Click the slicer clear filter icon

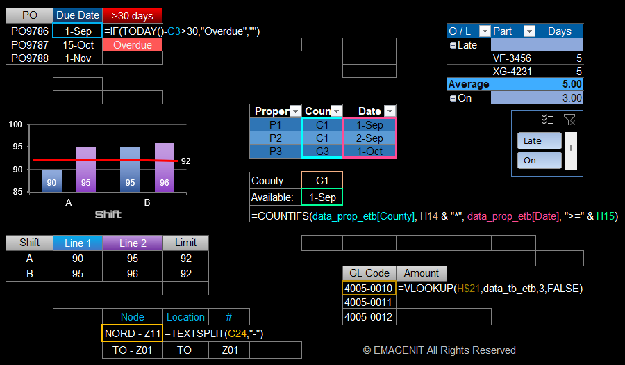point(569,120)
